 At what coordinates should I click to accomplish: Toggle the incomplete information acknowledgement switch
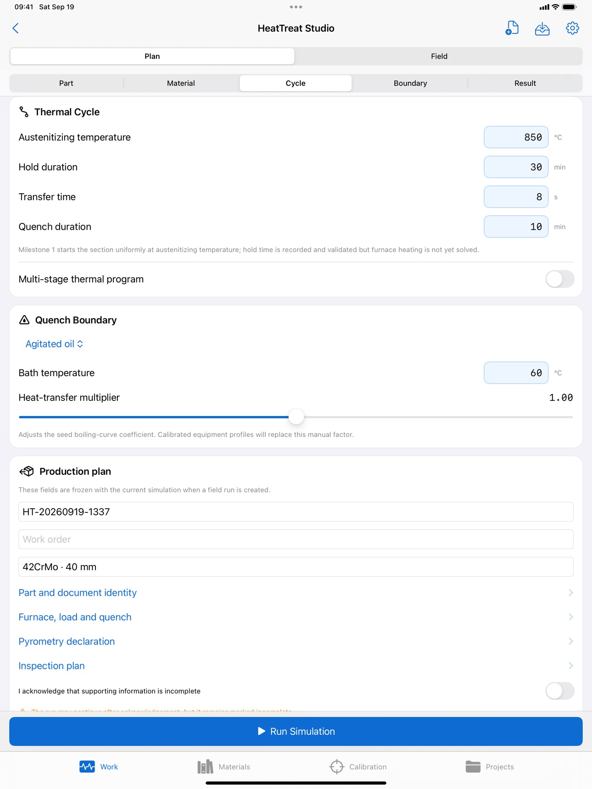(x=559, y=691)
